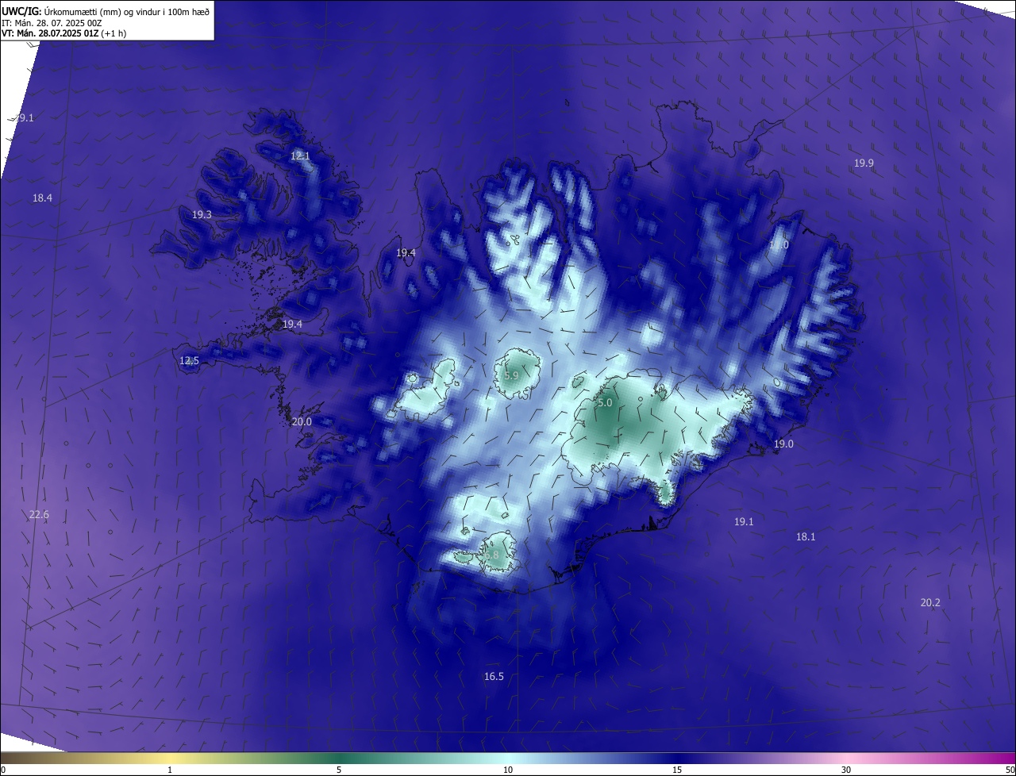Select the 20.0 value label
Screen dimensions: 1016x776
(x=302, y=422)
